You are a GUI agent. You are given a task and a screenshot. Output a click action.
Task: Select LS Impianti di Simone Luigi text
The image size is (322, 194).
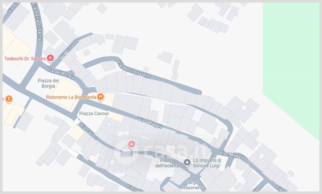click(x=207, y=163)
